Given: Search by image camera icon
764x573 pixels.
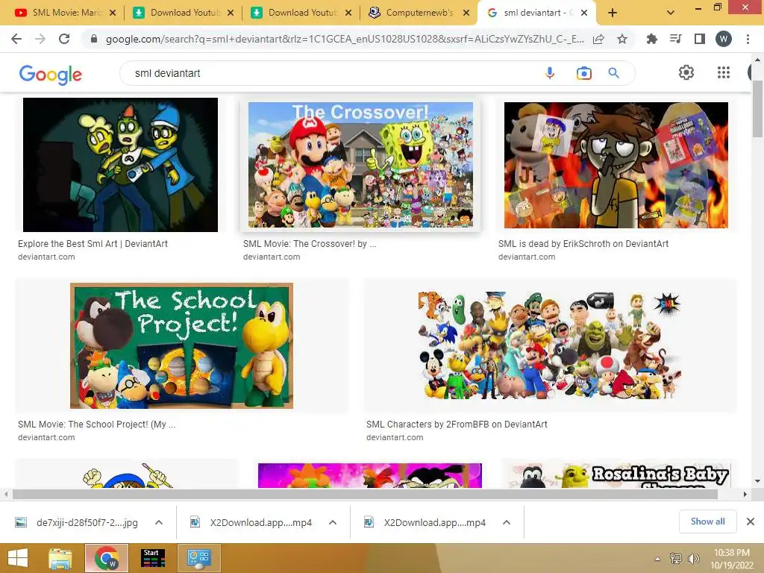Looking at the screenshot, I should [x=583, y=73].
